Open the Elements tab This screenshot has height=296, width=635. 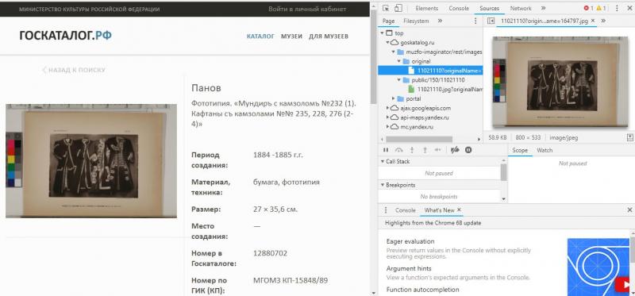point(426,8)
